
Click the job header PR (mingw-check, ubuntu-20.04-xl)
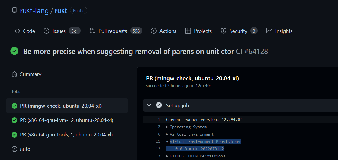click(x=192, y=79)
